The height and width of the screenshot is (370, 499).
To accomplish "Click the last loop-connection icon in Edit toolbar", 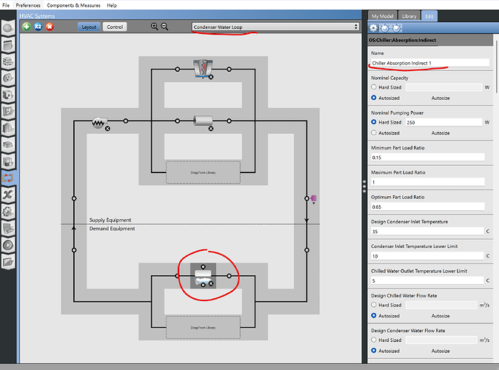I will pyautogui.click(x=397, y=28).
